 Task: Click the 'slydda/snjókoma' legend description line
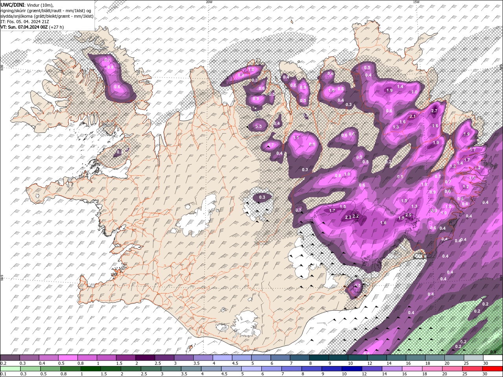coord(47,16)
